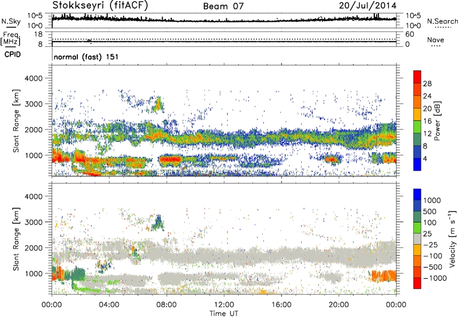Viewport: 458px width, 317px height.
Task: Click the date '20/Jul/2014'
Action: tap(368, 6)
